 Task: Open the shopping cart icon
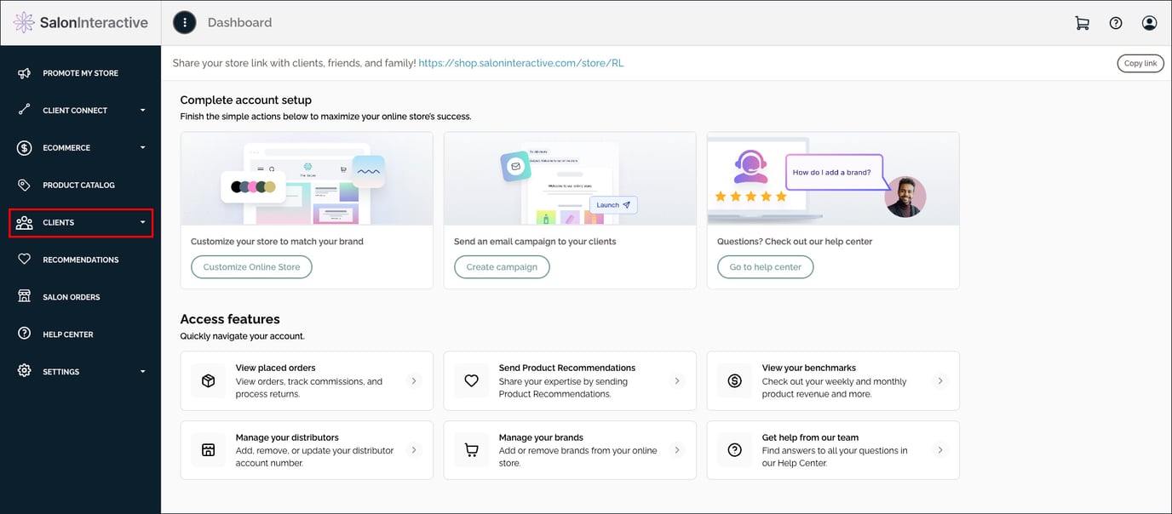tap(1082, 23)
